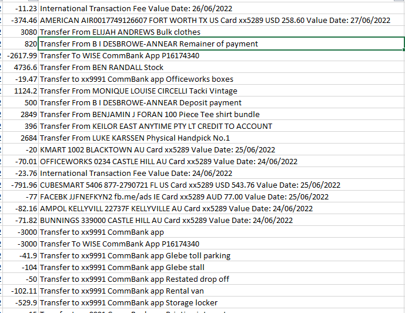Select the -70.01 amount cell
This screenshot has width=405, height=313.
21,161
